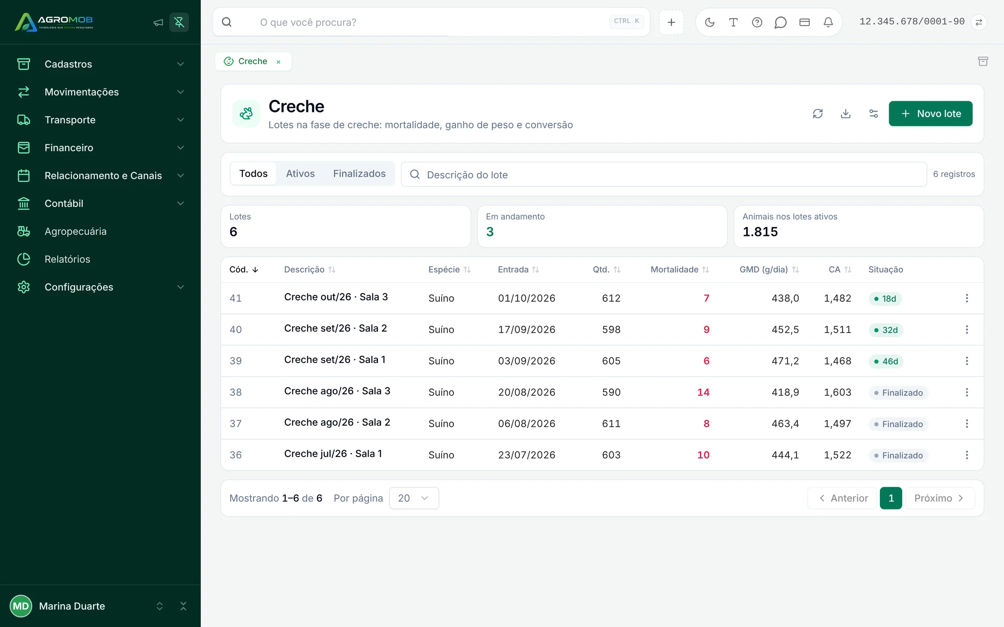
Task: Expand the Movimentações menu
Action: [x=100, y=92]
